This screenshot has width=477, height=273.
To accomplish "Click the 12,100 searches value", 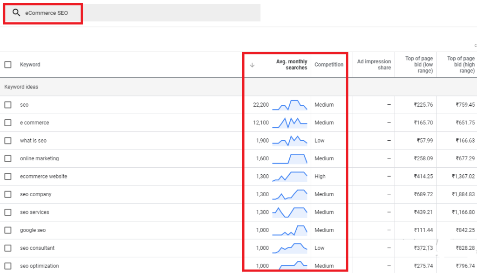I will 261,123.
